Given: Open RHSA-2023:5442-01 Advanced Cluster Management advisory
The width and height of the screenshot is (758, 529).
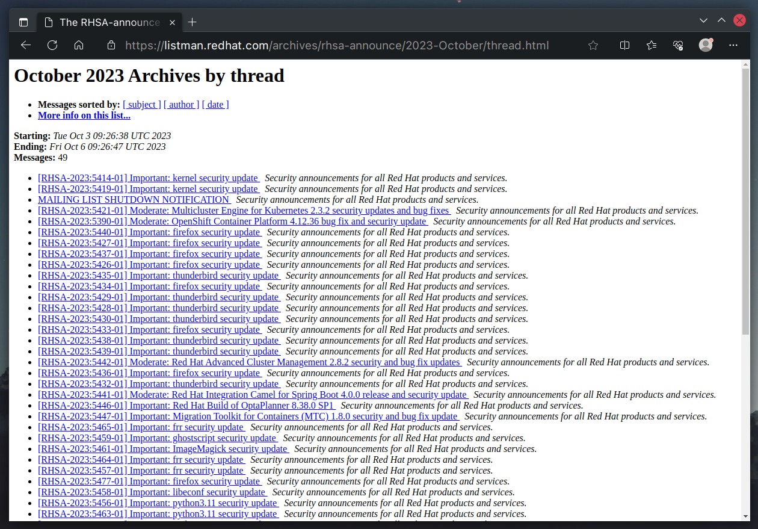Looking at the screenshot, I should (250, 362).
